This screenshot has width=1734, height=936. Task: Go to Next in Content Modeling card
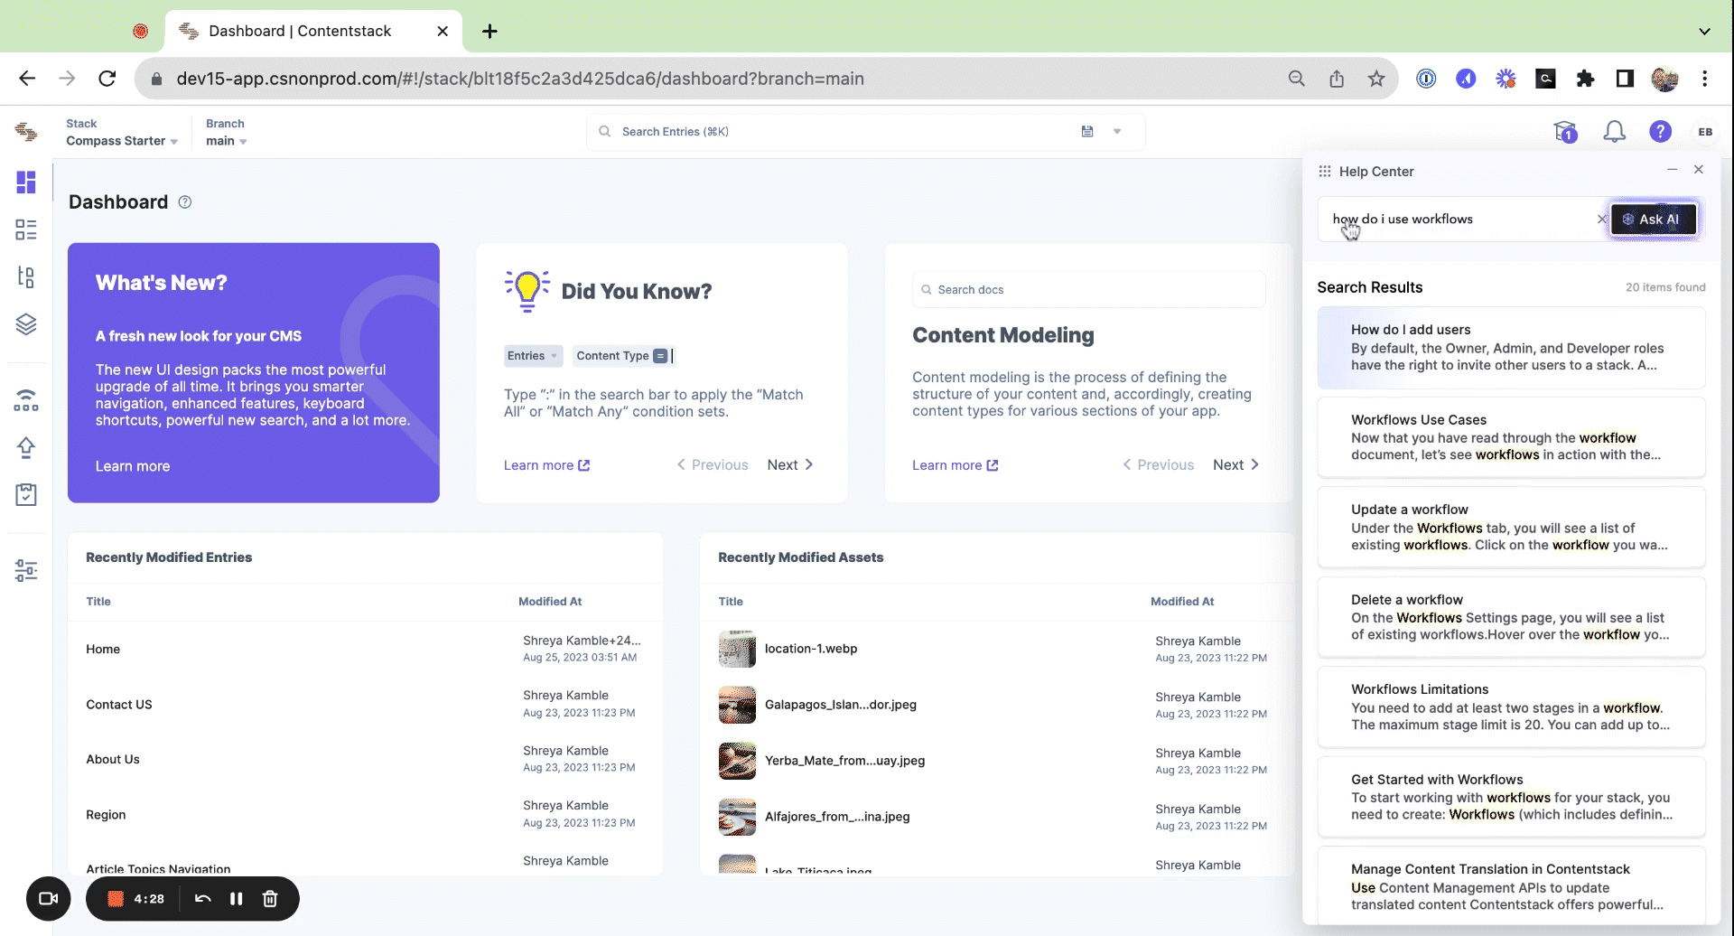pos(1235,464)
